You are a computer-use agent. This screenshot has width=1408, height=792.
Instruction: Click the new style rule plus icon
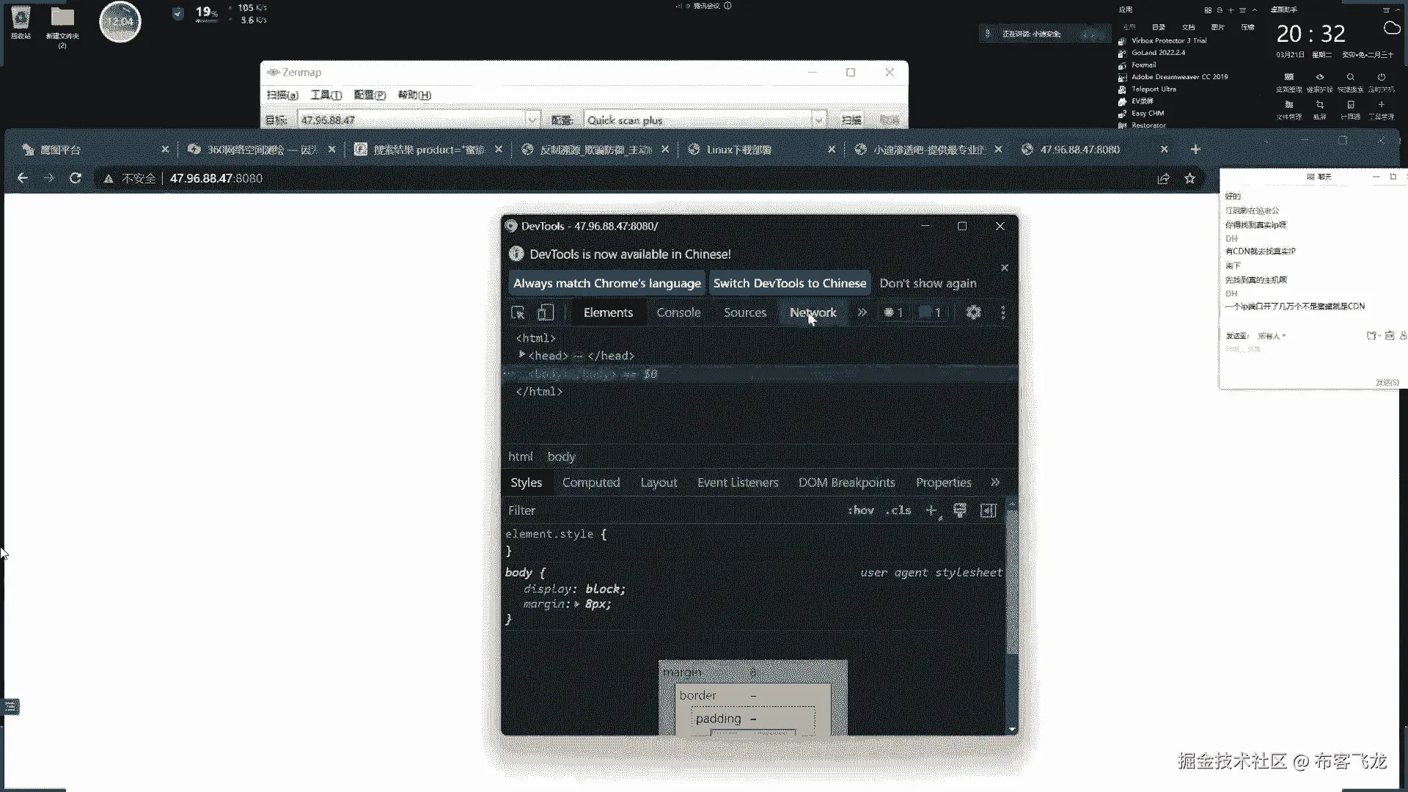(931, 510)
